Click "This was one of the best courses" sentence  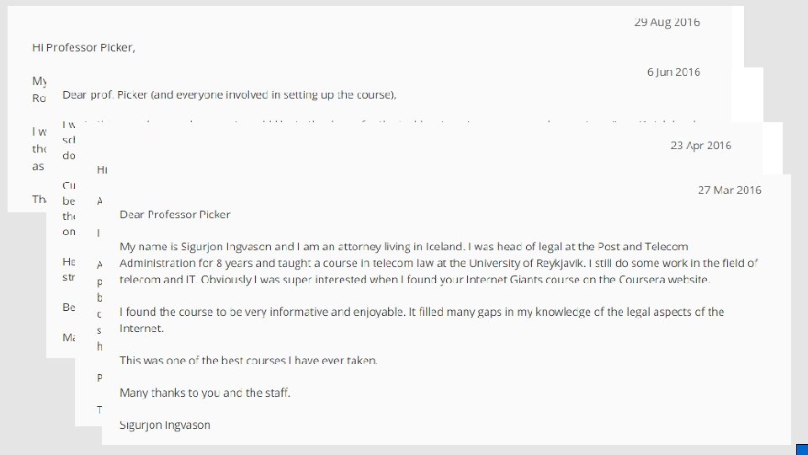[x=248, y=361]
